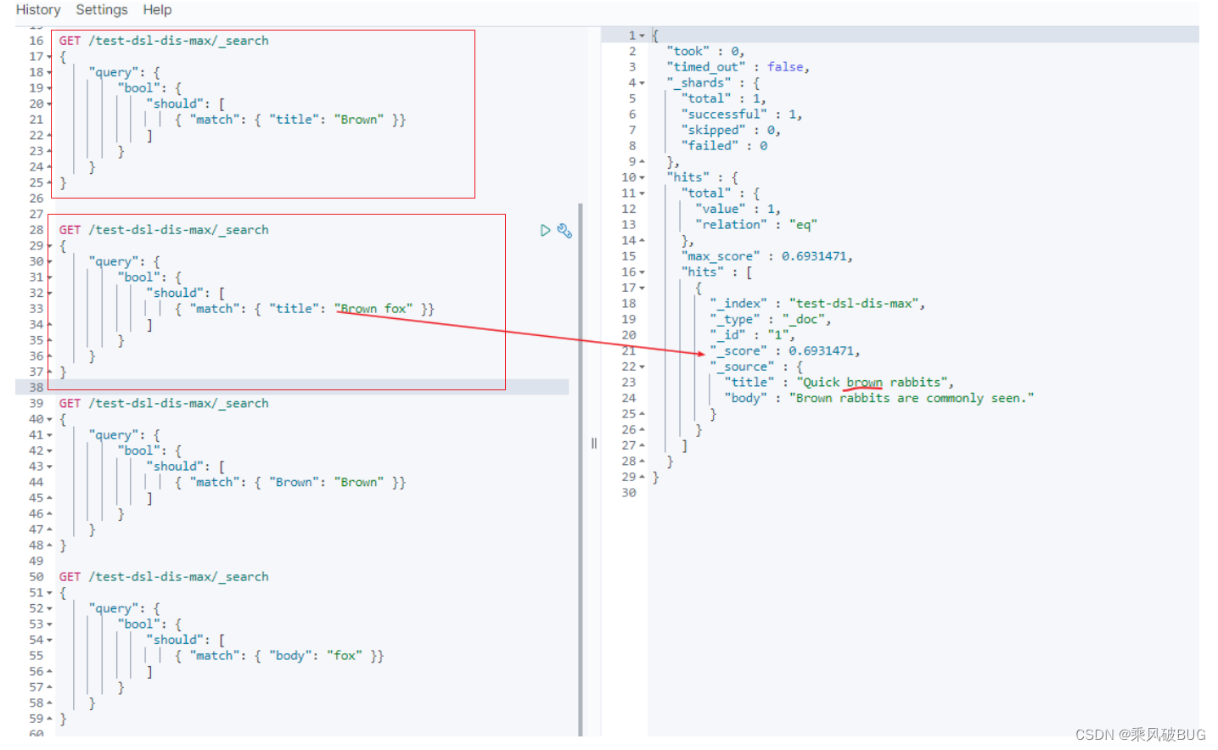Image resolution: width=1218 pixels, height=750 pixels.
Task: Run the request with the play icon
Action: click(x=546, y=230)
